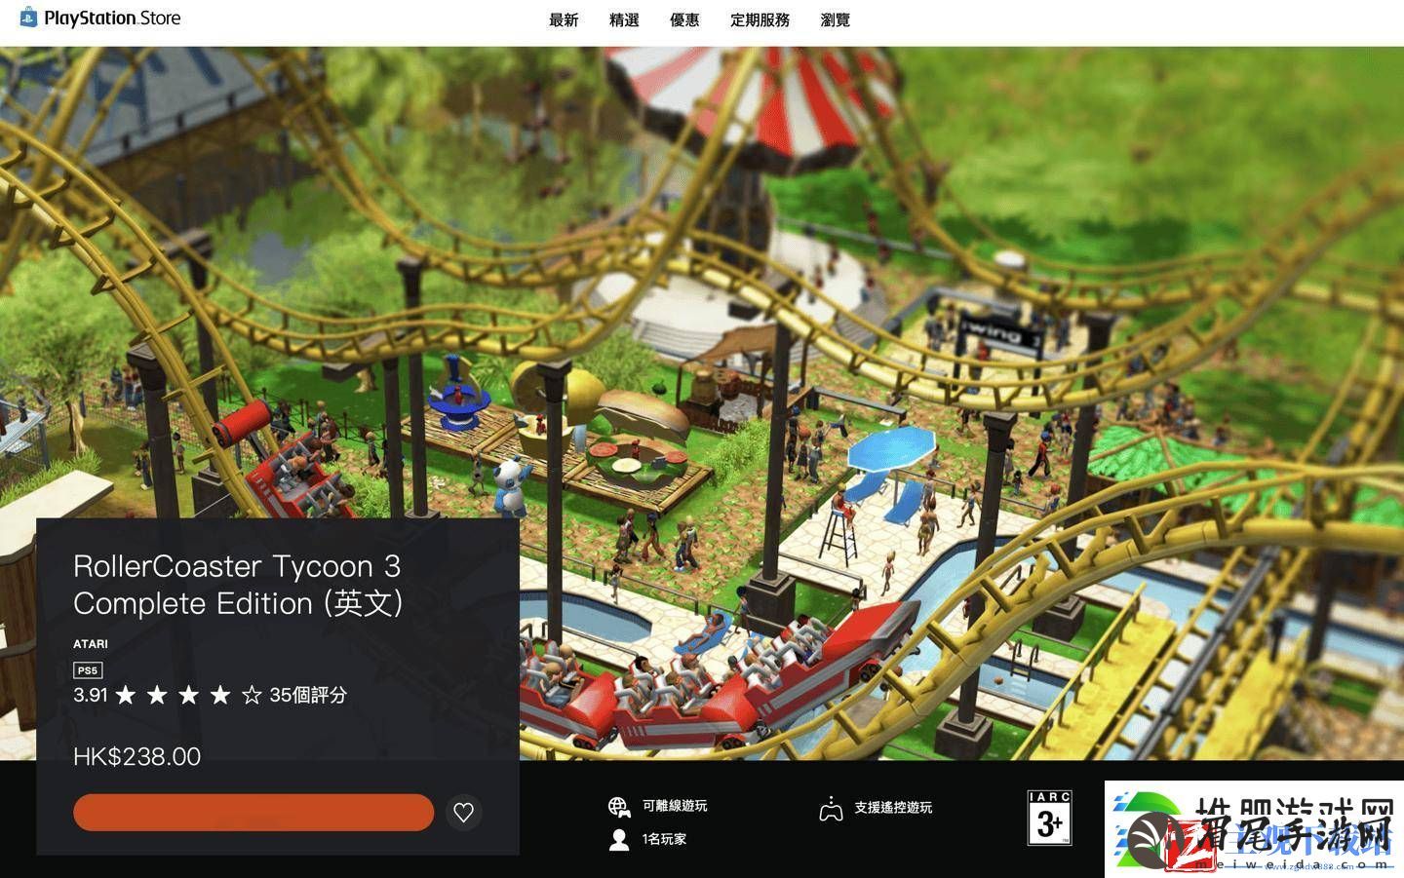The image size is (1404, 878).
Task: Click the orange purchase button
Action: click(x=253, y=812)
